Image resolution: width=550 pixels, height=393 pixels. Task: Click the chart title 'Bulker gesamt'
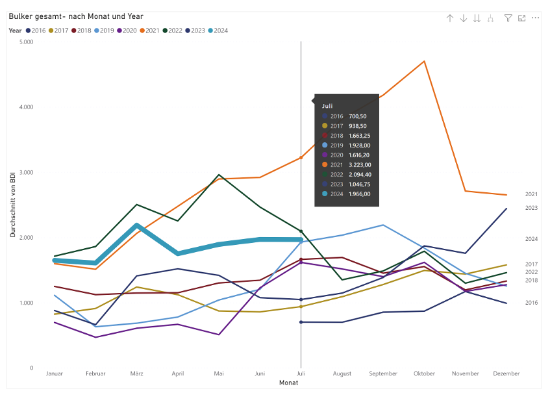[x=76, y=16]
